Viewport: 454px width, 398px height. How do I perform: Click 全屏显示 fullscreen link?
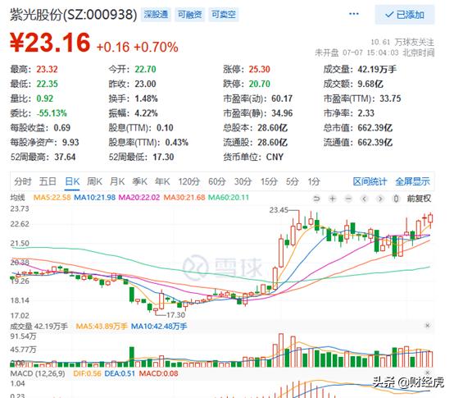(x=412, y=181)
